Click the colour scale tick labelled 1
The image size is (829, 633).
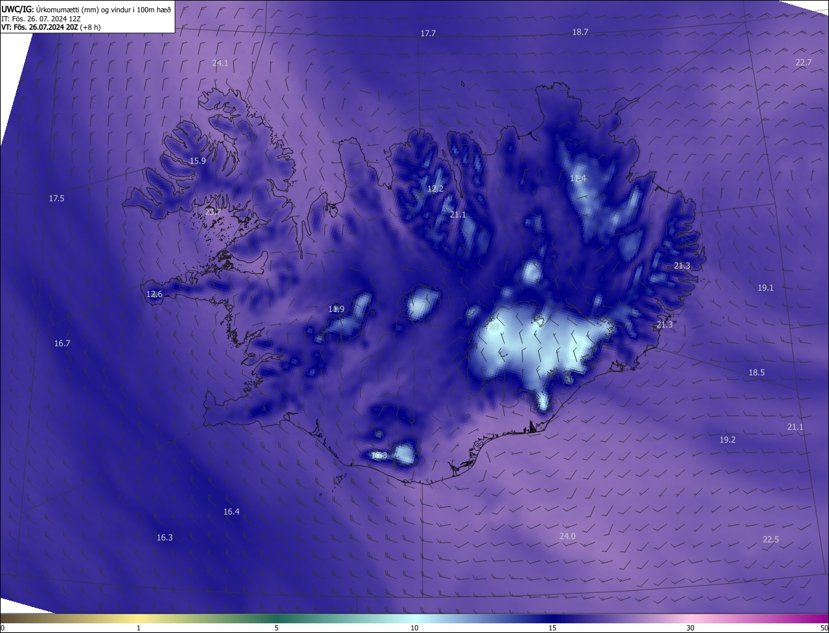click(x=139, y=628)
